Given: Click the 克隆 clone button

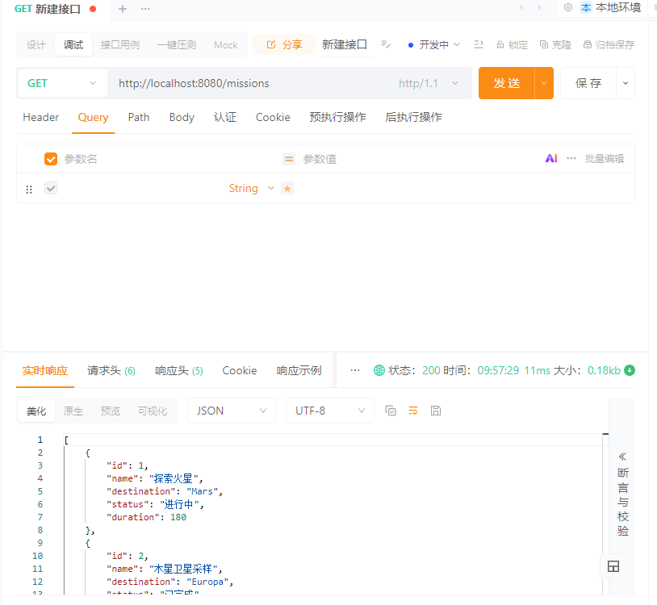Looking at the screenshot, I should pyautogui.click(x=555, y=45).
